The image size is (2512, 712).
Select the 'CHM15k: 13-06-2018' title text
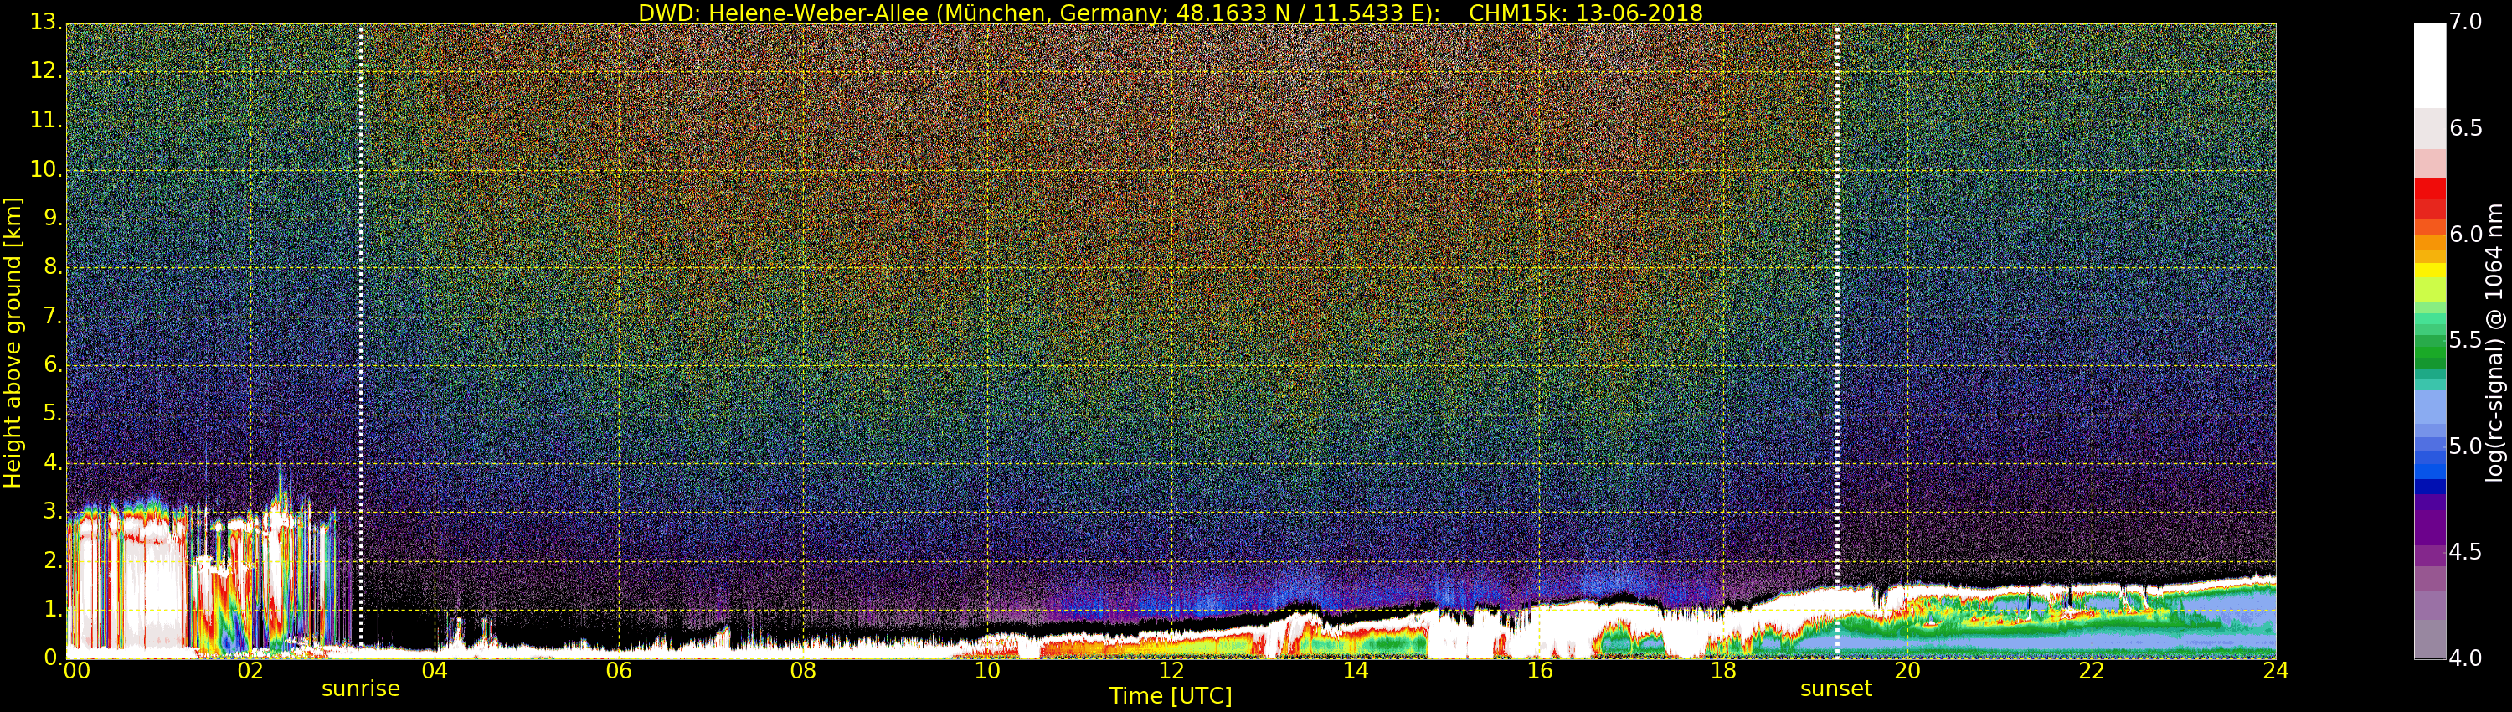(x=1586, y=13)
